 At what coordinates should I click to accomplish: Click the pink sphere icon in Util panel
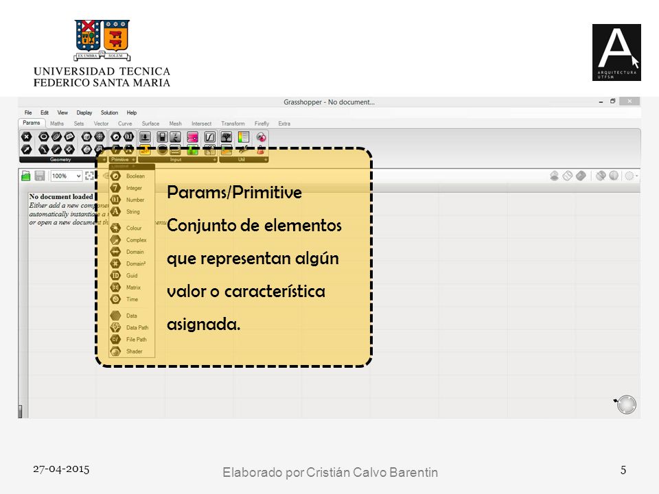[x=261, y=137]
